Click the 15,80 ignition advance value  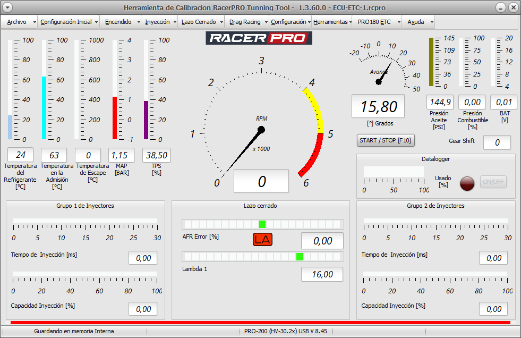tap(378, 106)
